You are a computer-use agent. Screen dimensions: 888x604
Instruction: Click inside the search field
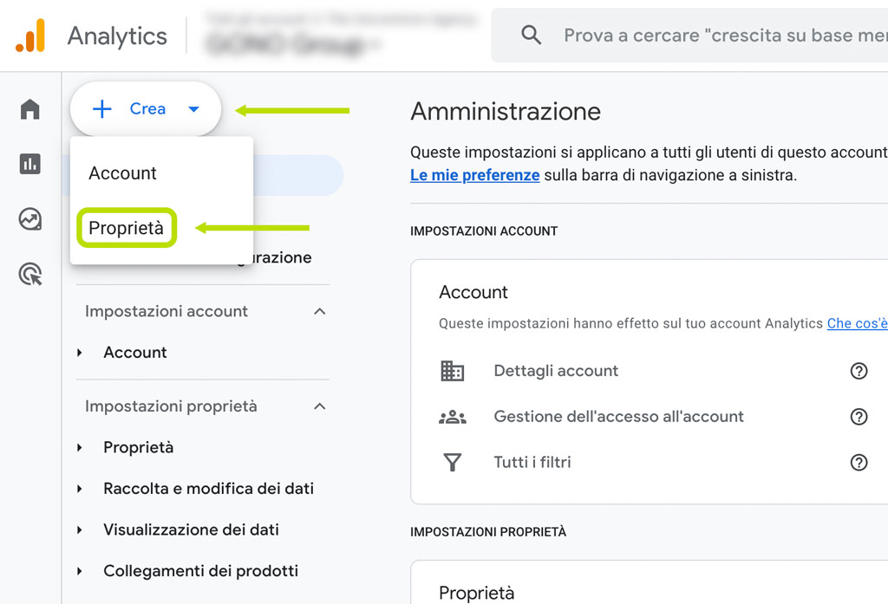(694, 35)
